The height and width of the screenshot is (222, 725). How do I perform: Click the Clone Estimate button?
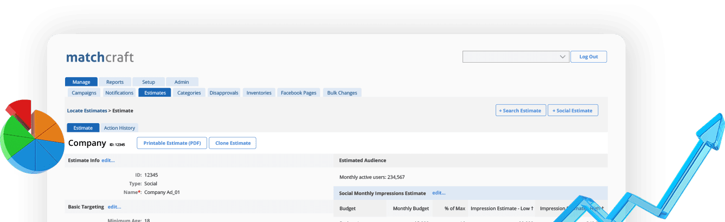click(x=233, y=143)
